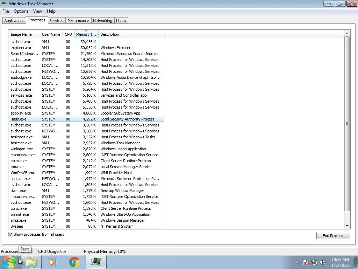
Task: Select the SearchIndexer process row
Action: pos(86,54)
